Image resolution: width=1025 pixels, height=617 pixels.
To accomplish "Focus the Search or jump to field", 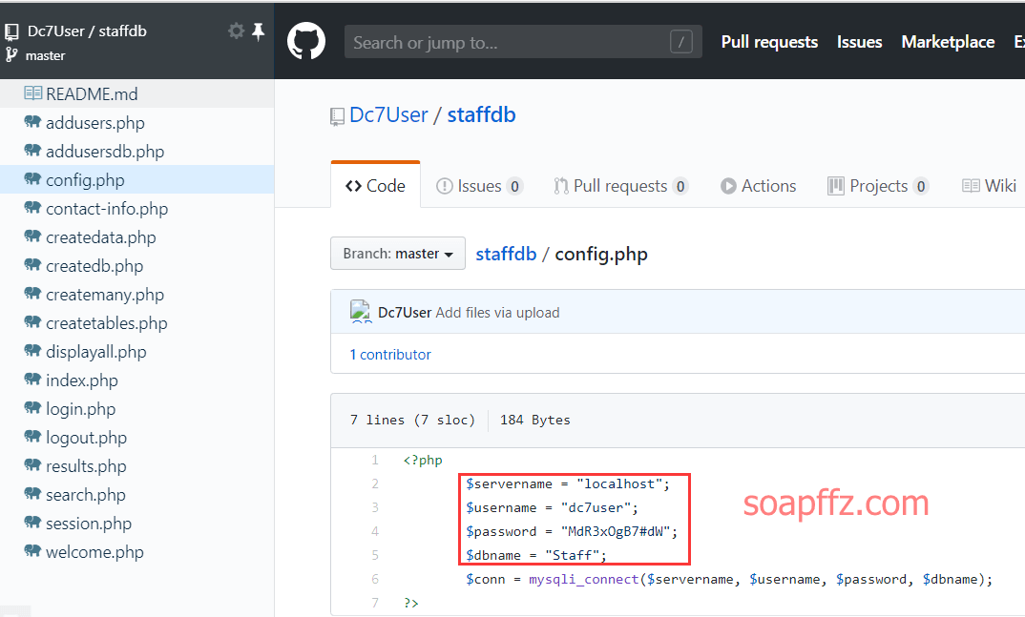I will (x=523, y=42).
